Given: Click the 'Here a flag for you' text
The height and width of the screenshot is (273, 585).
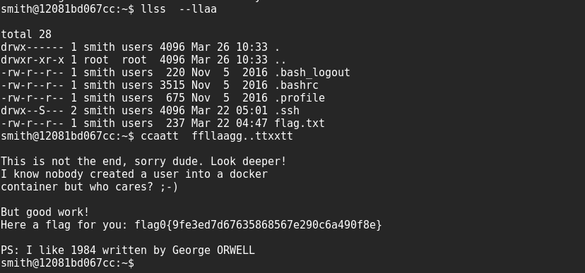Looking at the screenshot, I should coord(64,224).
